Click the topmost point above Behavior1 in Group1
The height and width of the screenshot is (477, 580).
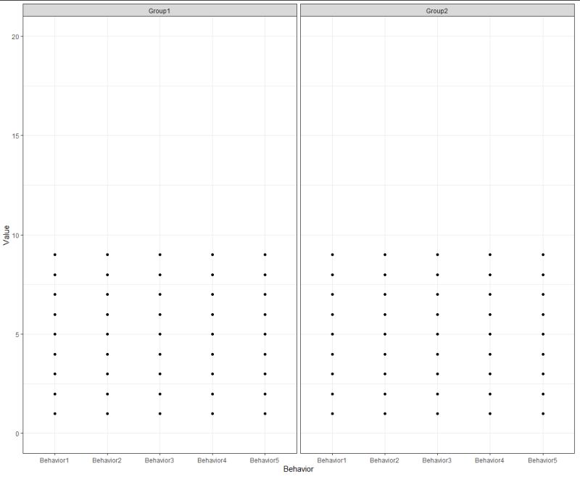click(x=55, y=254)
